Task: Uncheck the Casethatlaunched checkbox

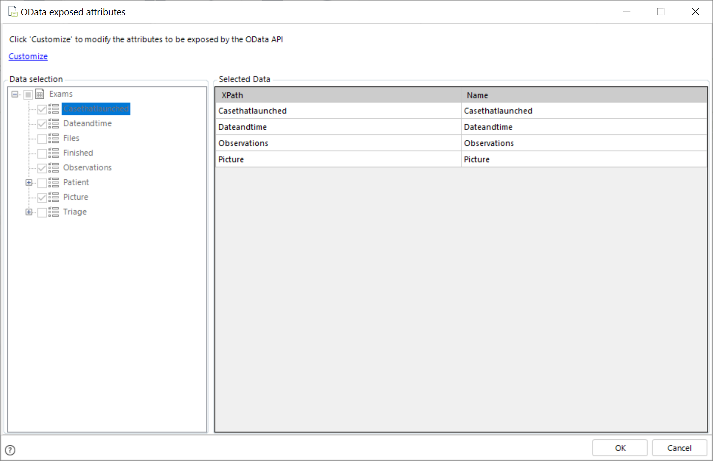Action: pyautogui.click(x=42, y=109)
